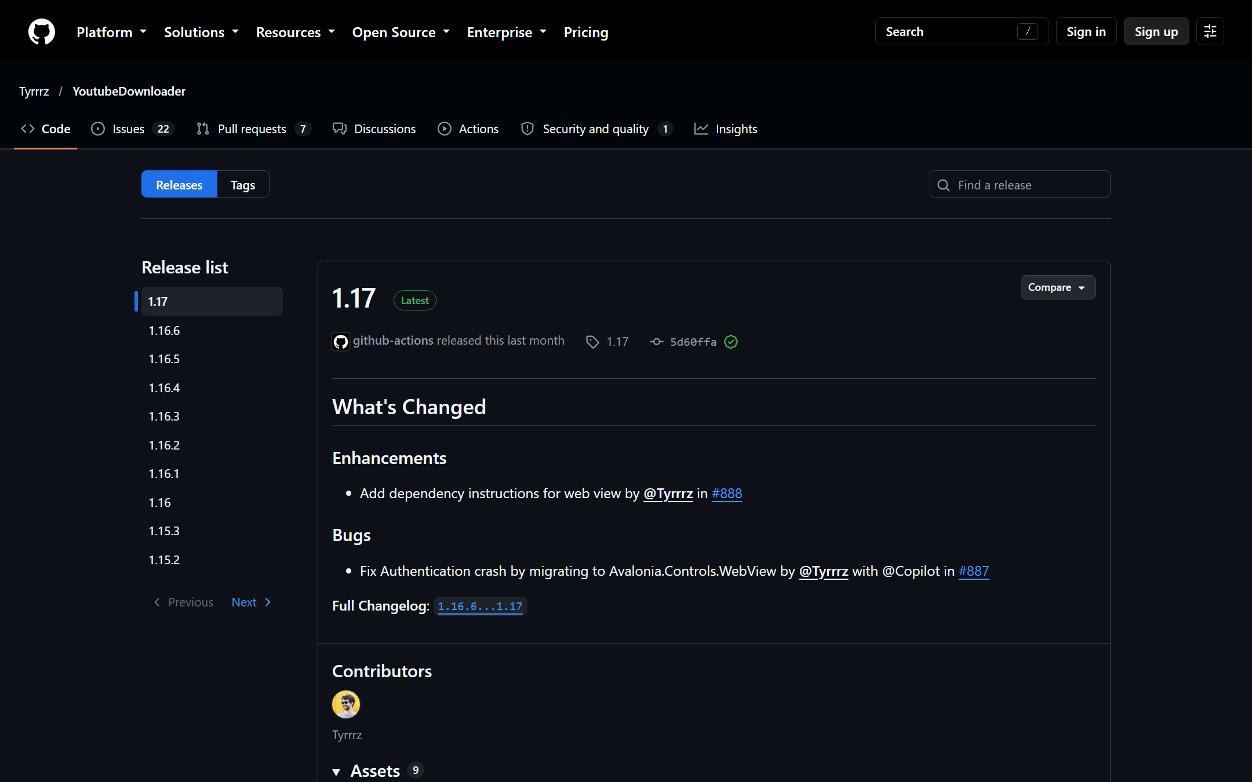Open the Pull requests tab
1252x782 pixels.
(x=254, y=129)
